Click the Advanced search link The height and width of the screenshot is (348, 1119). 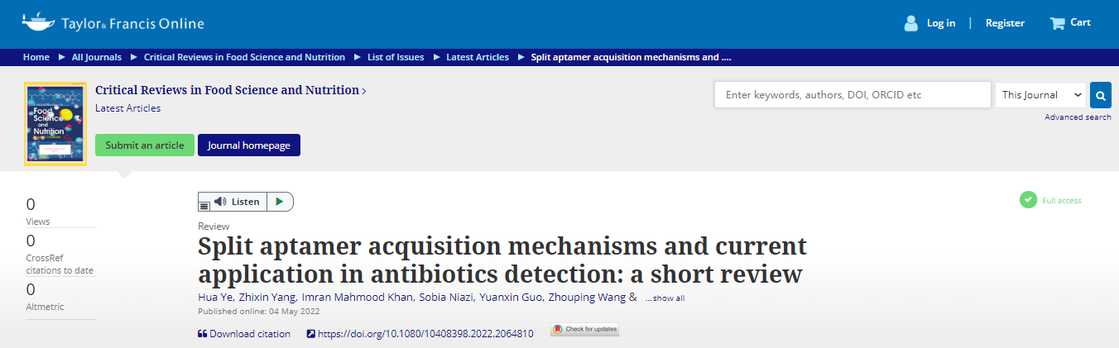[x=1078, y=117]
